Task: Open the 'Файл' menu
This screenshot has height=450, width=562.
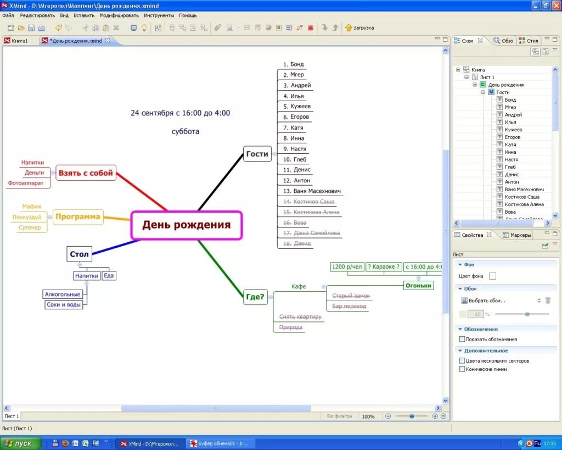Action: (8, 15)
